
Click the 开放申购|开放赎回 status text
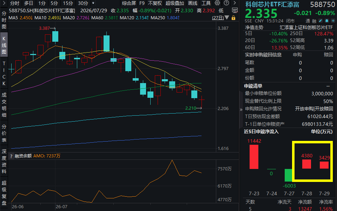point(314,109)
